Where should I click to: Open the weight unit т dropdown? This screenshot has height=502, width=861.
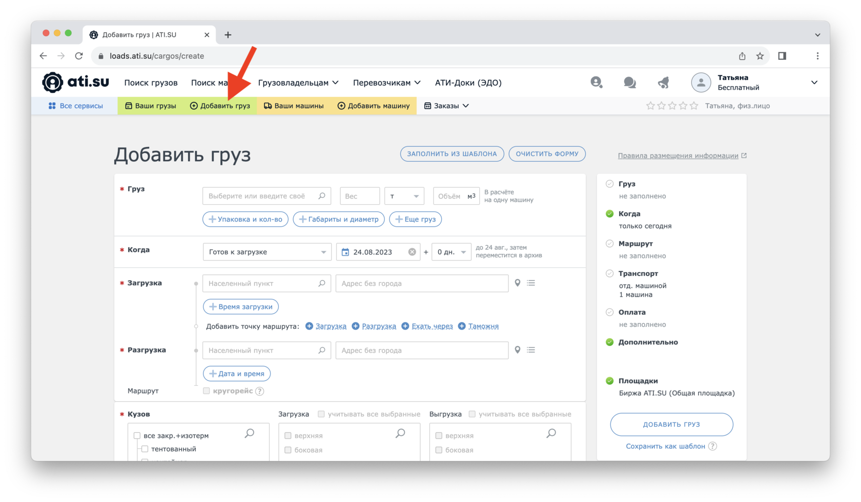coord(404,196)
